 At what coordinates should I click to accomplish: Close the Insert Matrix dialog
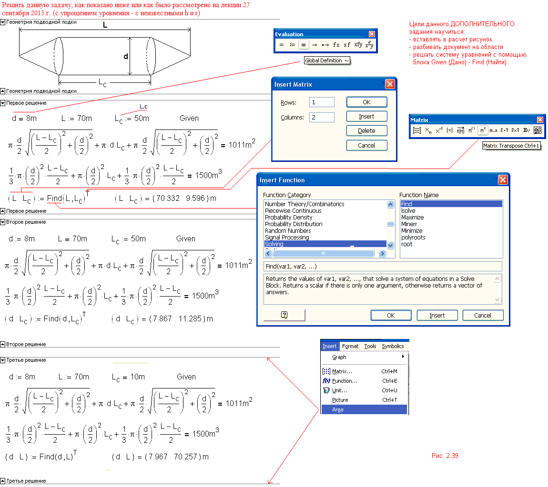[x=390, y=84]
